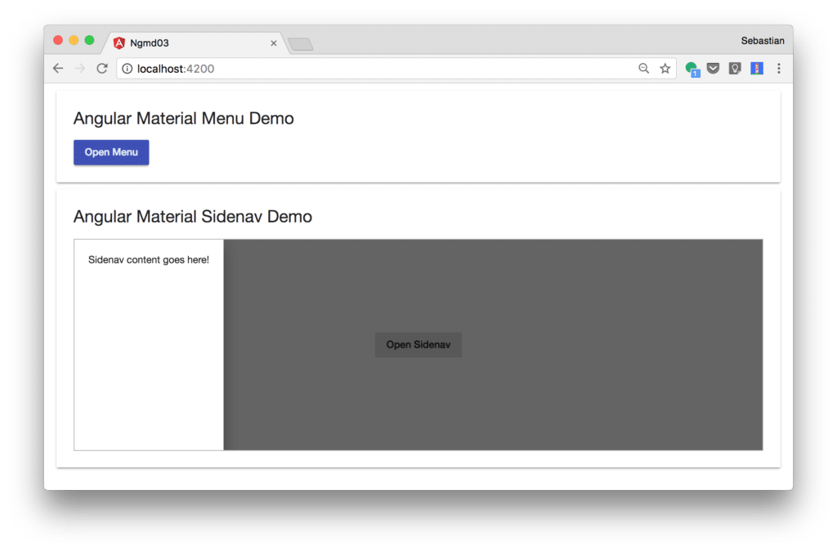Click the Open Sidenav button
The width and height of the screenshot is (837, 553).
coord(418,344)
